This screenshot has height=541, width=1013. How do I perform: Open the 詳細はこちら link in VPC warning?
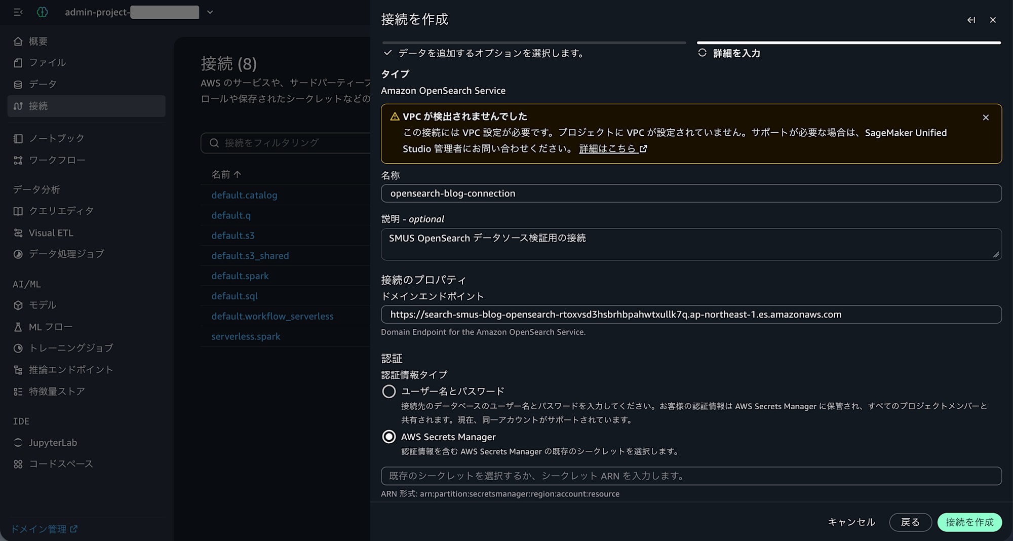pyautogui.click(x=613, y=149)
